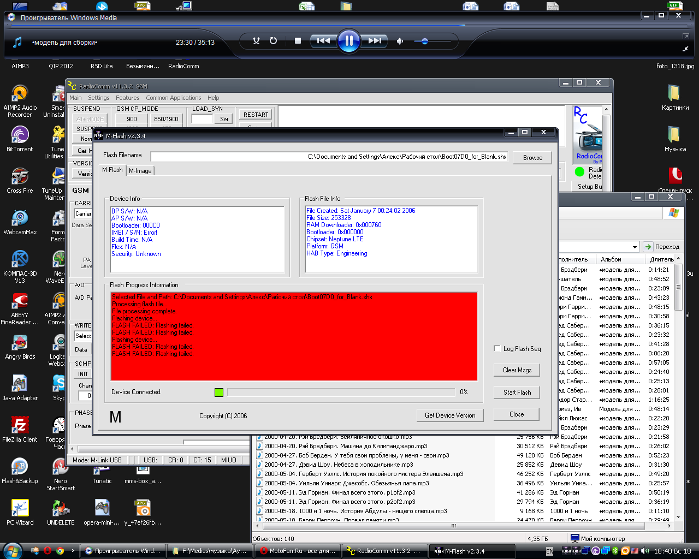Open Chrome from quick launch bar

pos(60,551)
